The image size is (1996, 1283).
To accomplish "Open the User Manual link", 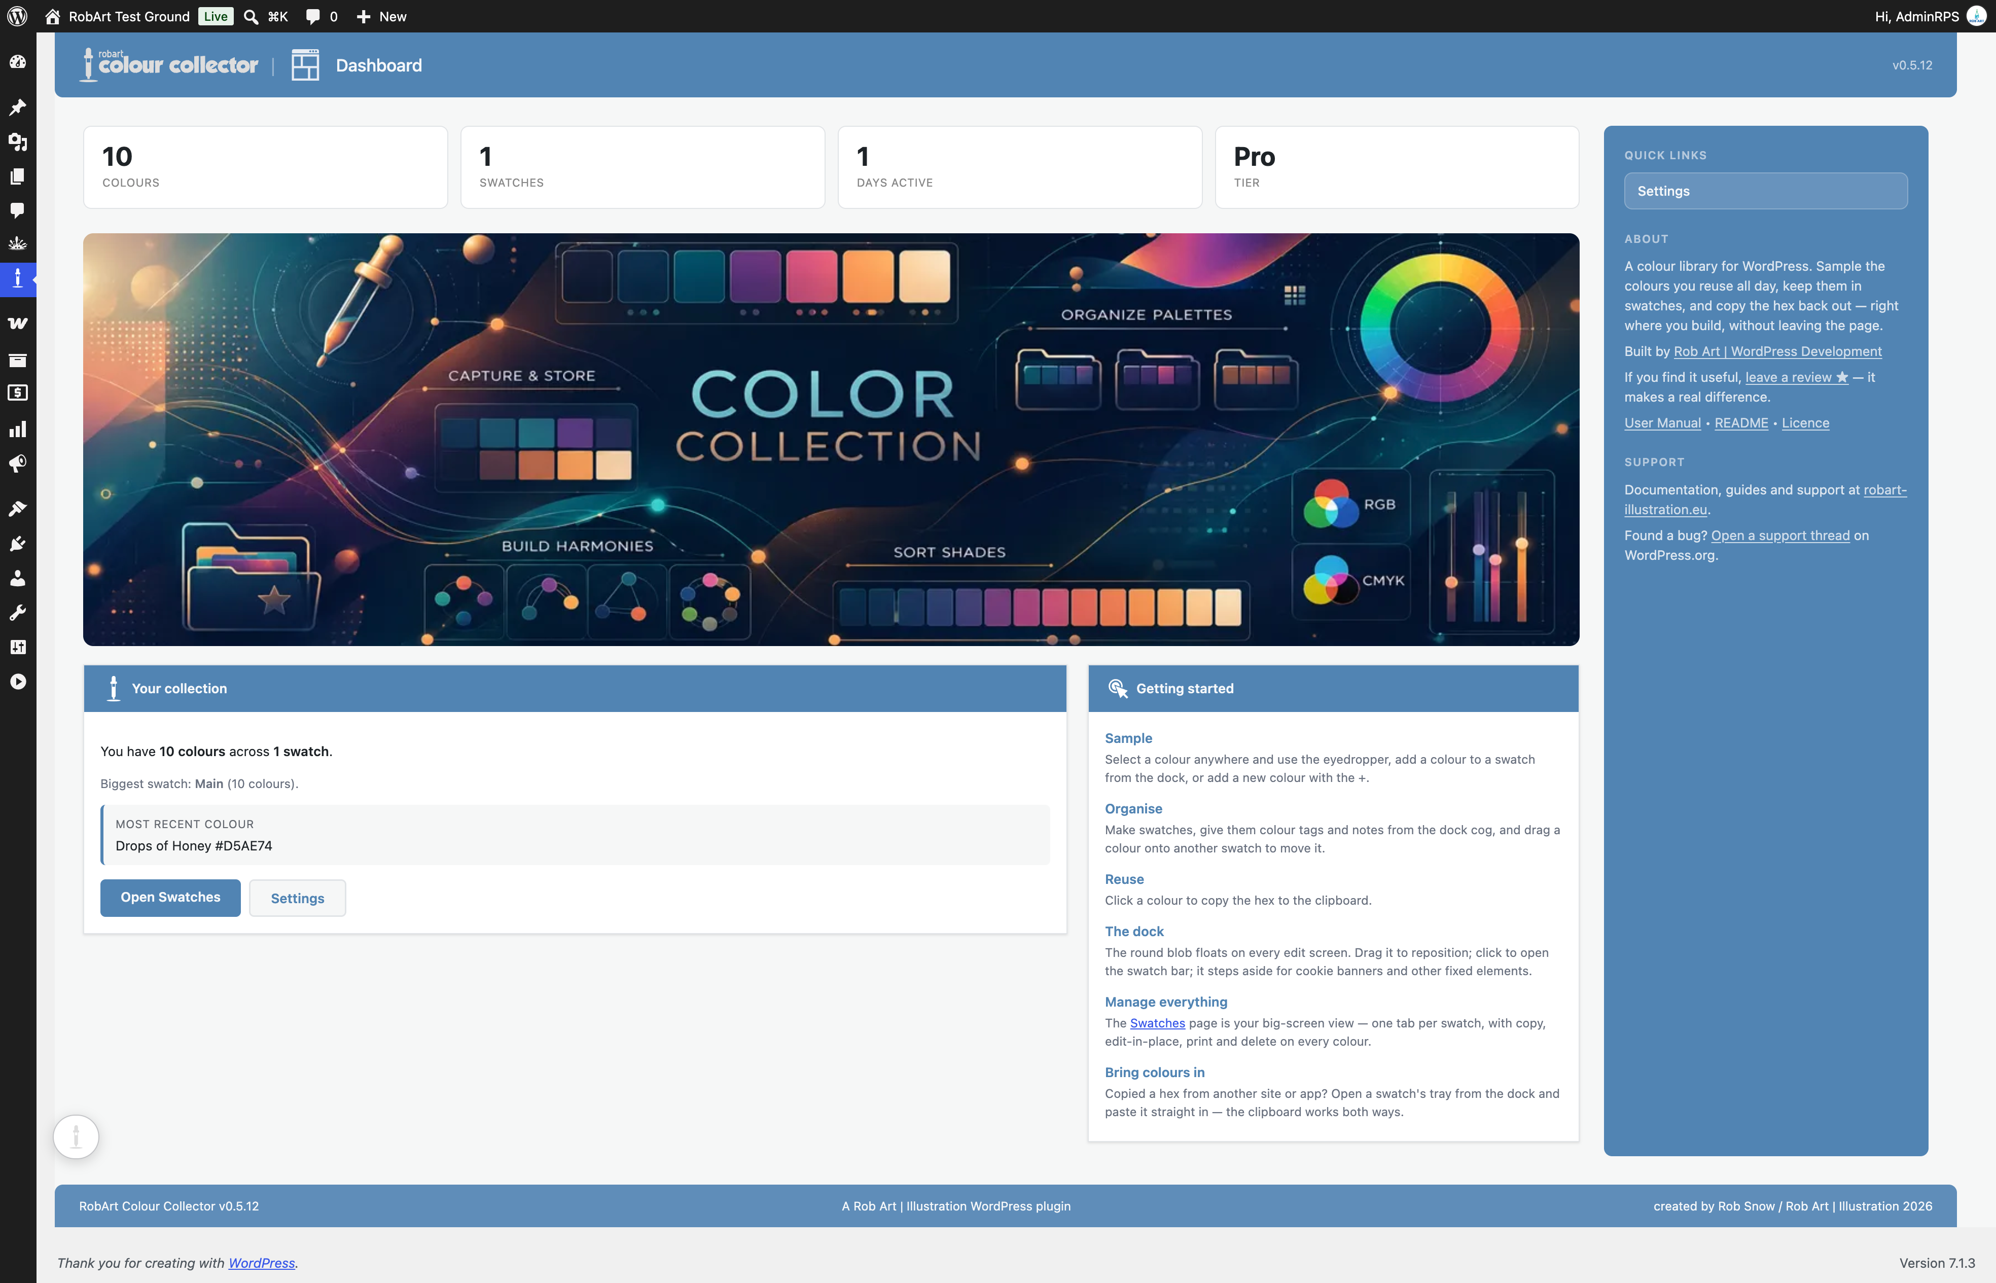I will [x=1662, y=422].
